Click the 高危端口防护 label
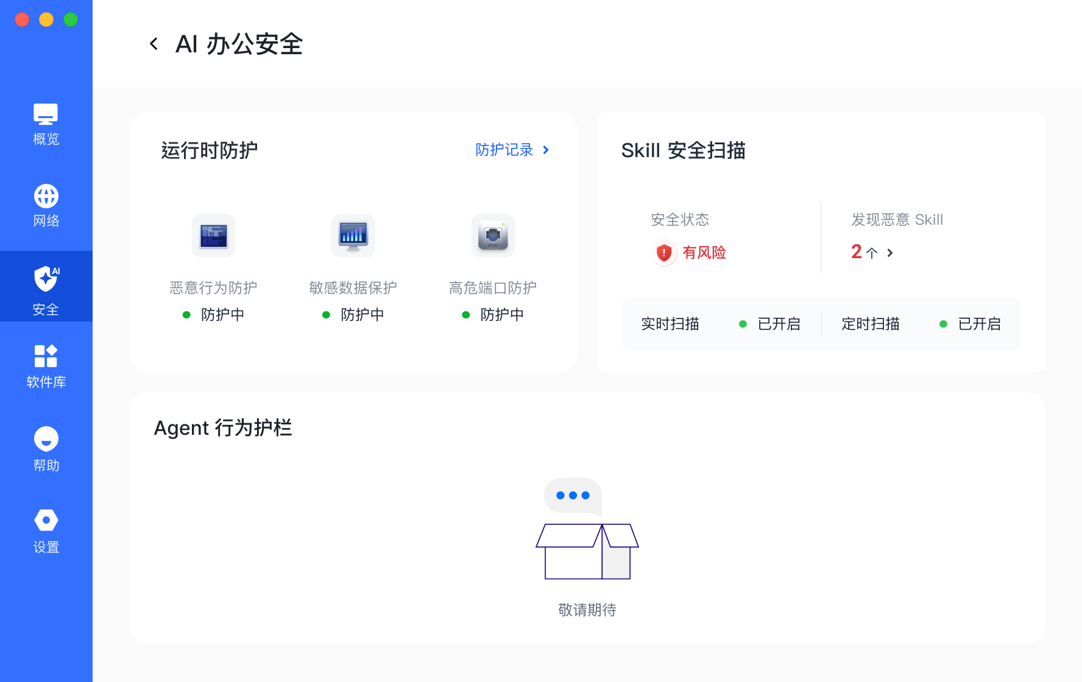This screenshot has width=1082, height=682. [493, 287]
